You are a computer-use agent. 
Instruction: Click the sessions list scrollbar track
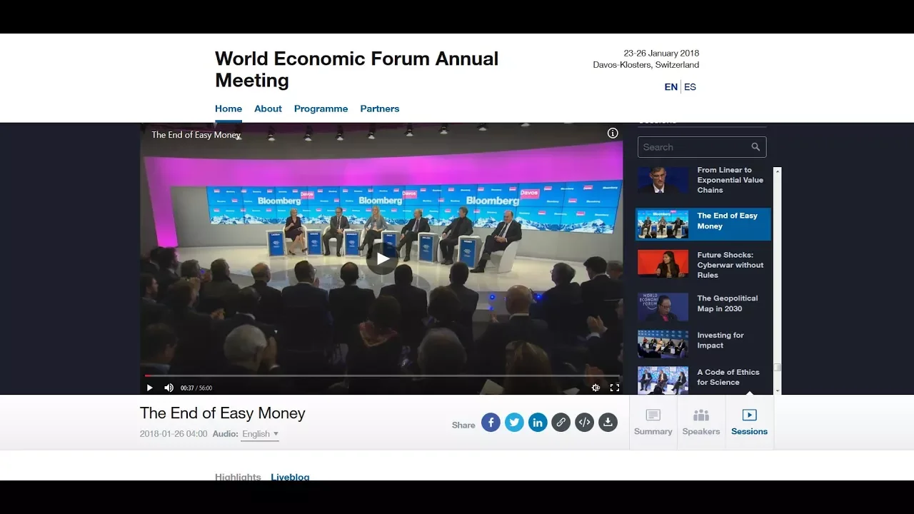(x=778, y=281)
